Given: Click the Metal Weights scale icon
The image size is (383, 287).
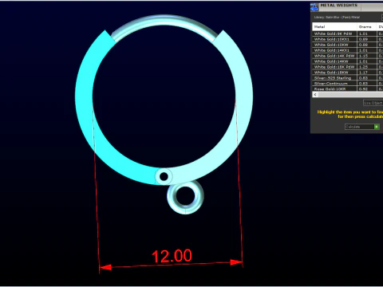Looking at the screenshot, I should click(x=314, y=7).
